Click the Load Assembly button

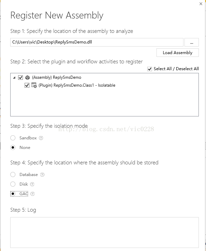point(178,53)
